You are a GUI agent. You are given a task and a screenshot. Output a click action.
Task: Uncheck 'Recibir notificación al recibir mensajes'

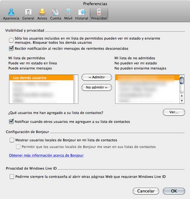point(11,48)
